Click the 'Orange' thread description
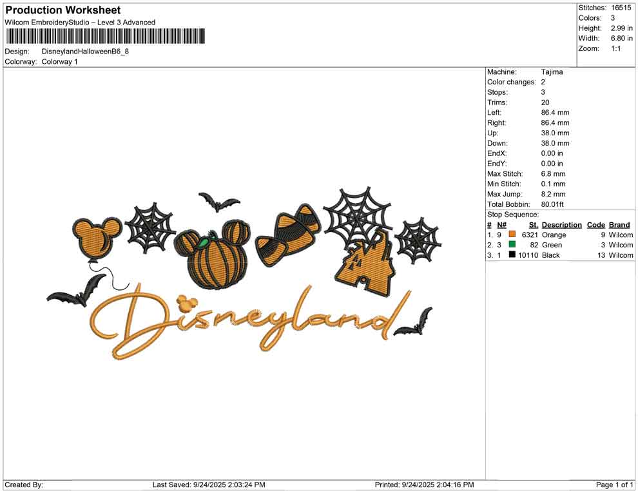Viewport: 638px width, 491px height. pos(554,235)
